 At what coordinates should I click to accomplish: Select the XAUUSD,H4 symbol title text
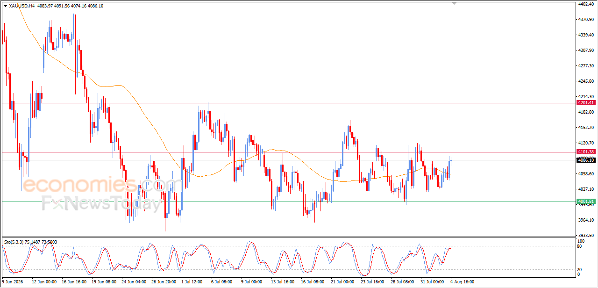(21, 6)
